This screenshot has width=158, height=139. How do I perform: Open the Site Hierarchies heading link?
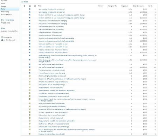7,20
